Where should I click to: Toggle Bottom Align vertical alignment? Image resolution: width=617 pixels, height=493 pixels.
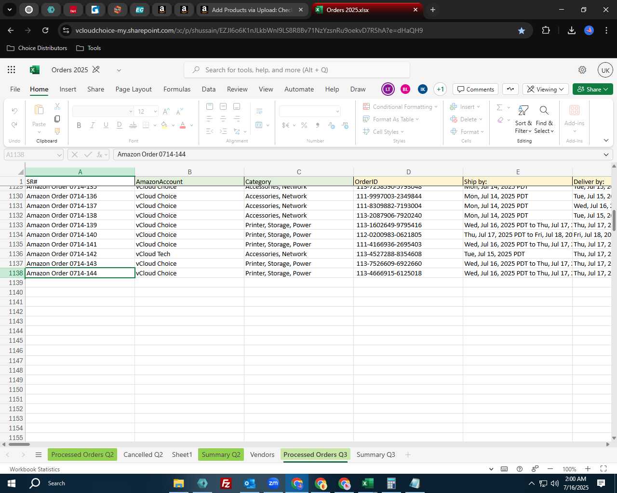[237, 106]
